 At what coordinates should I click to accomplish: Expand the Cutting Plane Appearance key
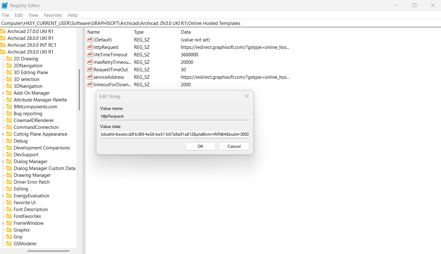(x=3, y=134)
